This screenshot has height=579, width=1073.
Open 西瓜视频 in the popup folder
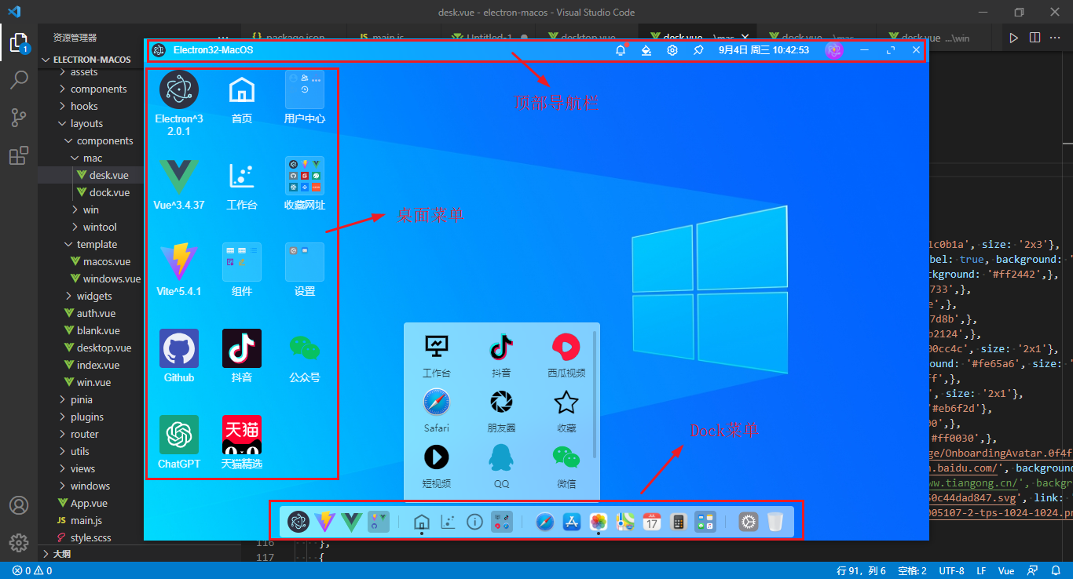pos(566,346)
